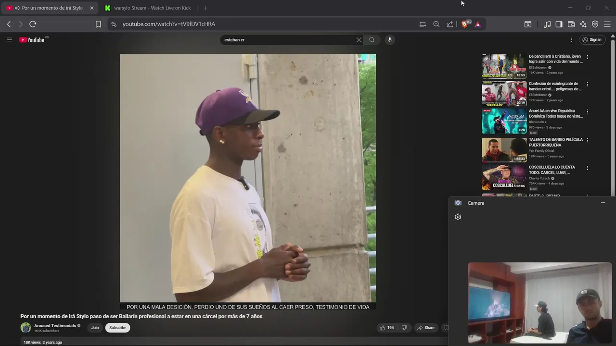Click the Camera app icon in title bar

click(458, 203)
